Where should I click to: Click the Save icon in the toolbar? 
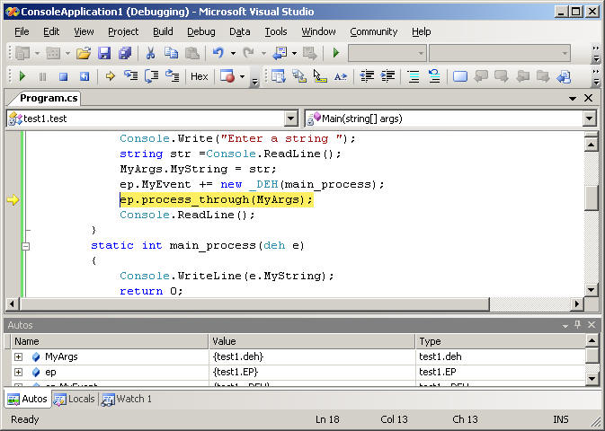103,54
